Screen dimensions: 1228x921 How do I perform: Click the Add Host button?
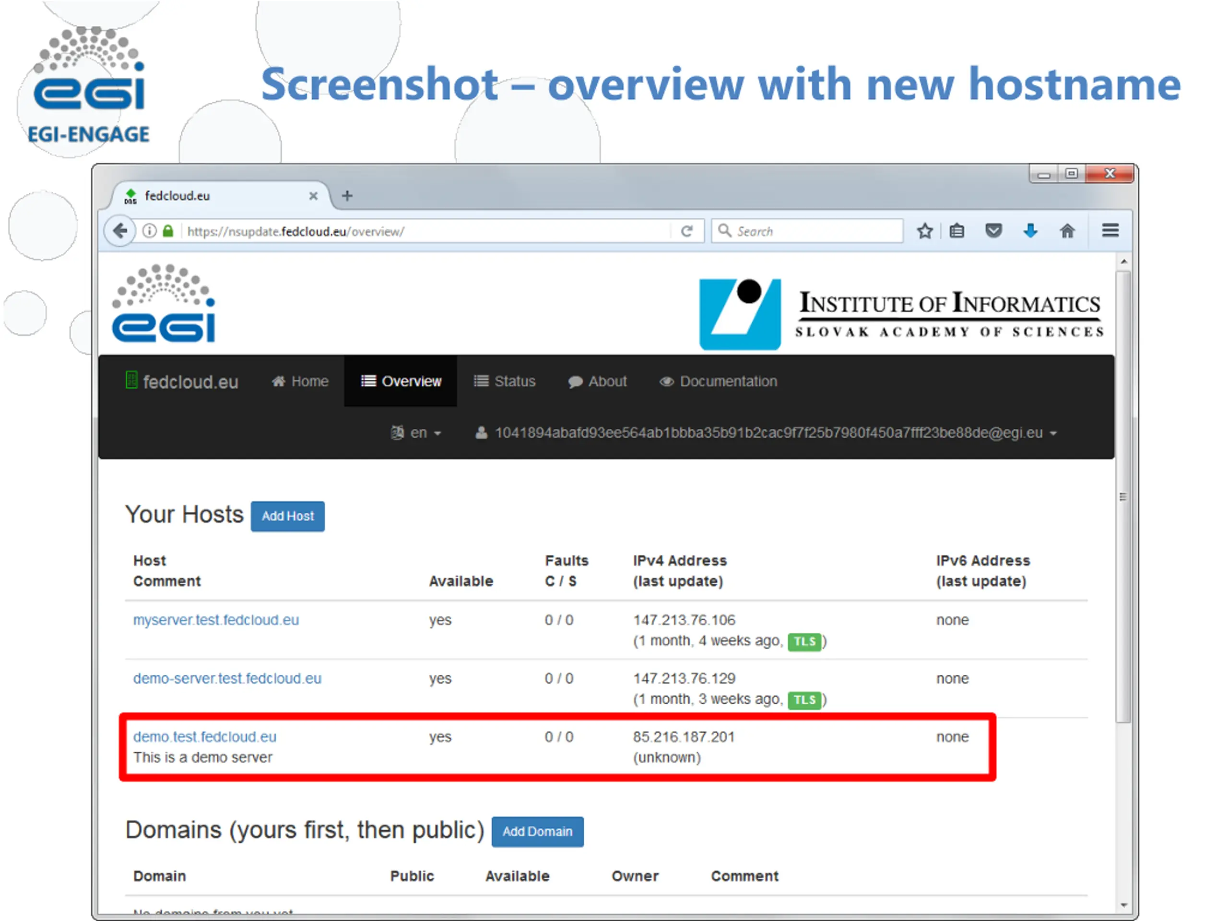pos(287,516)
